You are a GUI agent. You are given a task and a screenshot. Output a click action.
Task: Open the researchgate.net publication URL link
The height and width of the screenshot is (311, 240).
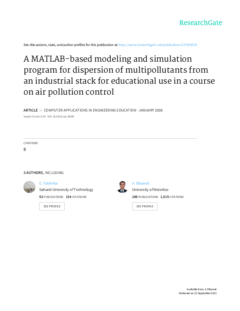click(158, 45)
